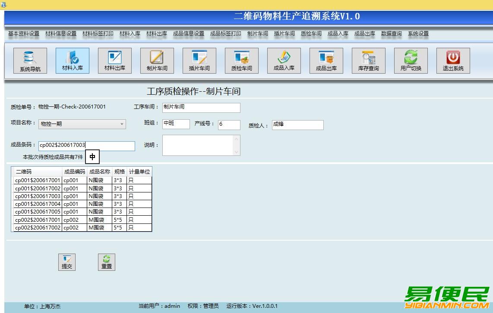The width and height of the screenshot is (493, 313).
Task: Open the 库存查询 toolbar icon
Action: coord(368,60)
